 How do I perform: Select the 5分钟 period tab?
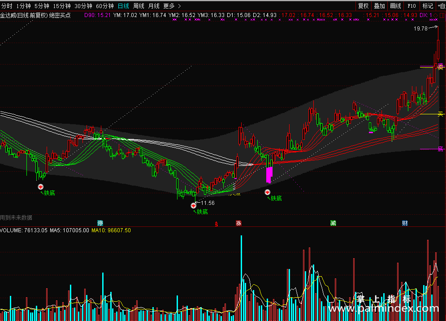point(42,6)
